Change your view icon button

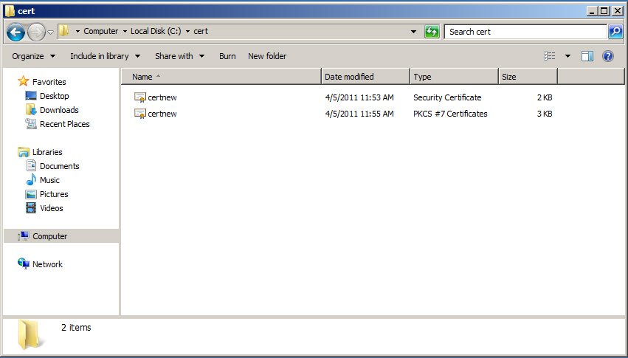tap(550, 56)
